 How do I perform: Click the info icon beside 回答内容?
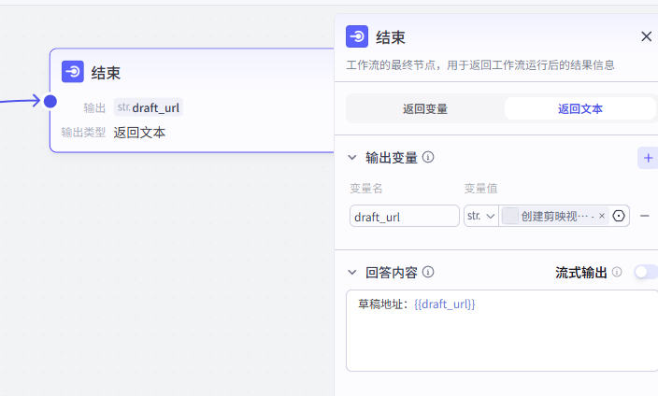click(428, 272)
